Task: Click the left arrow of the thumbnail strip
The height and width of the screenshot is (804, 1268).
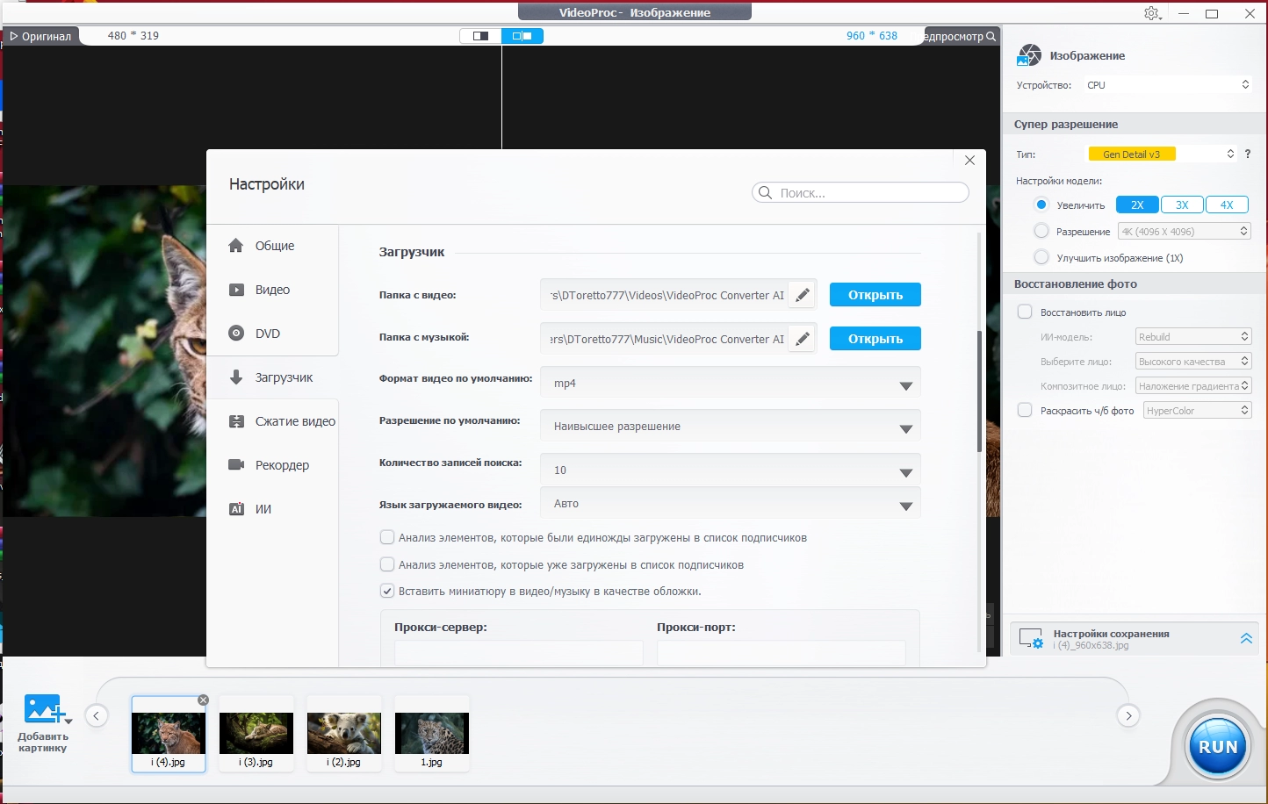Action: pos(97,715)
